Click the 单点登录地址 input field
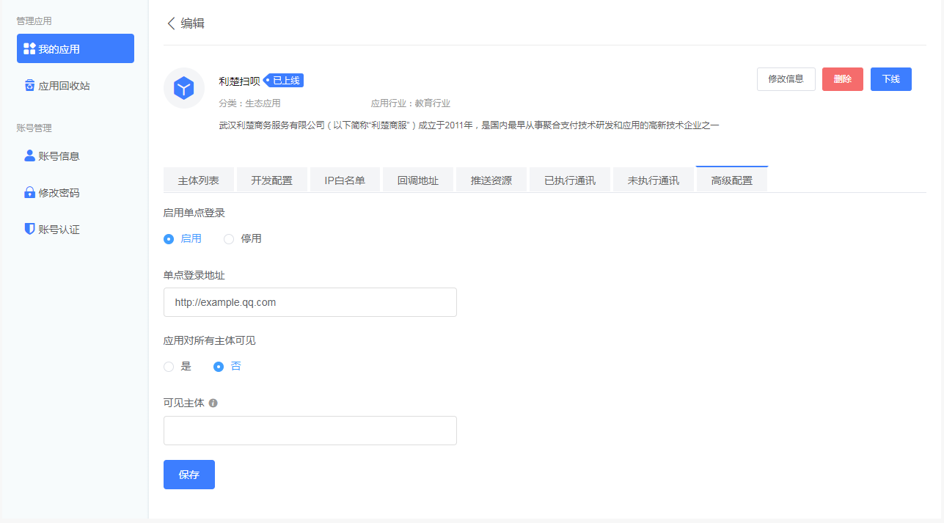 (x=310, y=302)
